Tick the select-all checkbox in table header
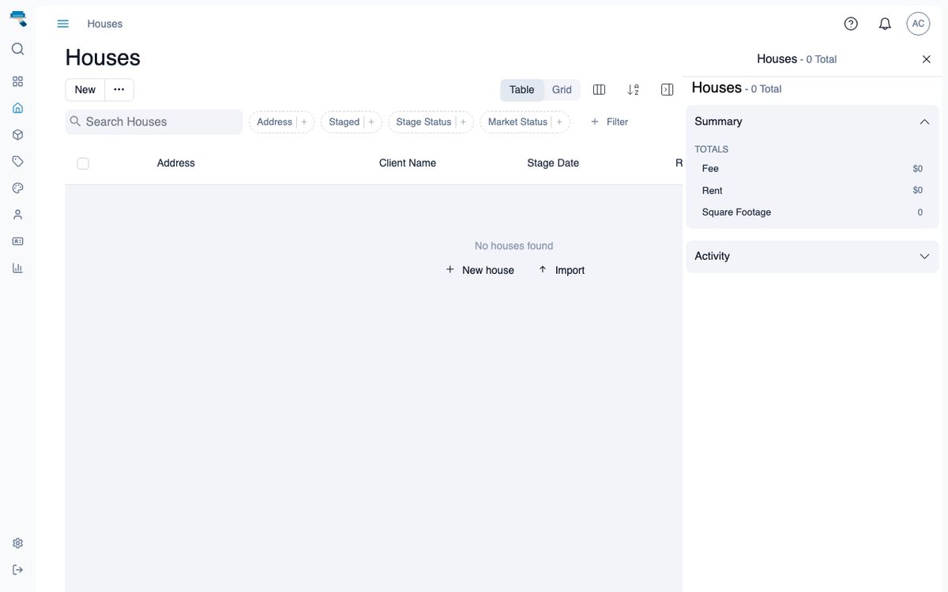This screenshot has width=948, height=592. pos(83,163)
